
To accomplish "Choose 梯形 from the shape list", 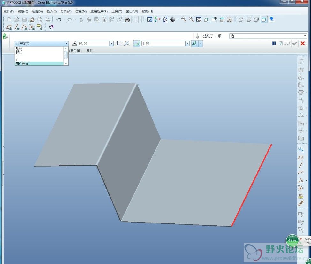I will pyautogui.click(x=39, y=52).
